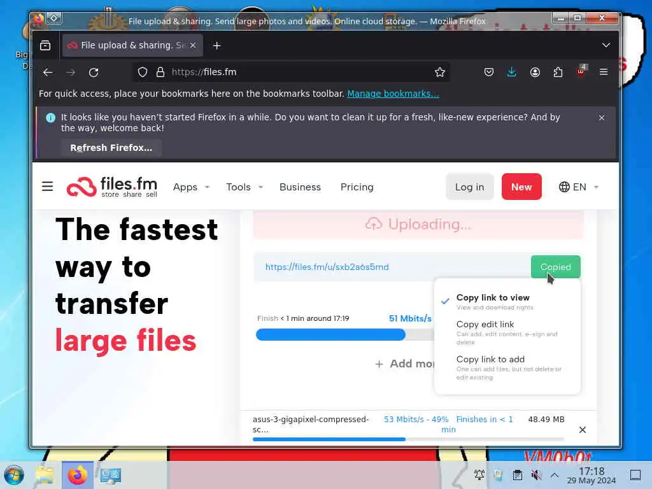Toggle the muted volume tray icon
Viewport: 652px width, 489px height.
click(x=536, y=475)
